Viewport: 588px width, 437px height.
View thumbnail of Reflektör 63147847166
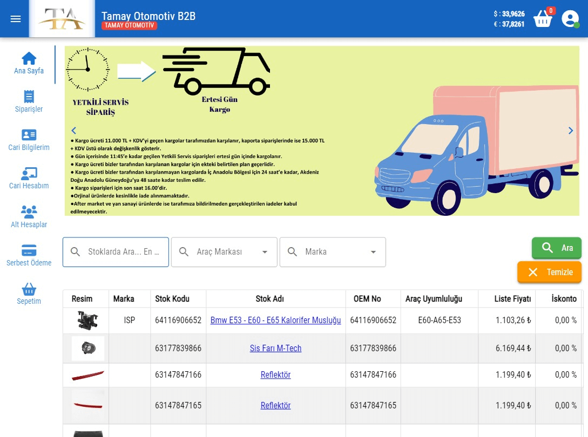point(88,375)
